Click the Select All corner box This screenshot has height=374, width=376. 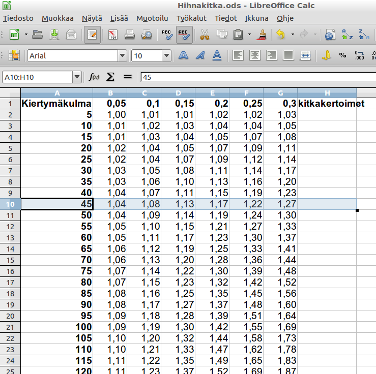pyautogui.click(x=10, y=93)
